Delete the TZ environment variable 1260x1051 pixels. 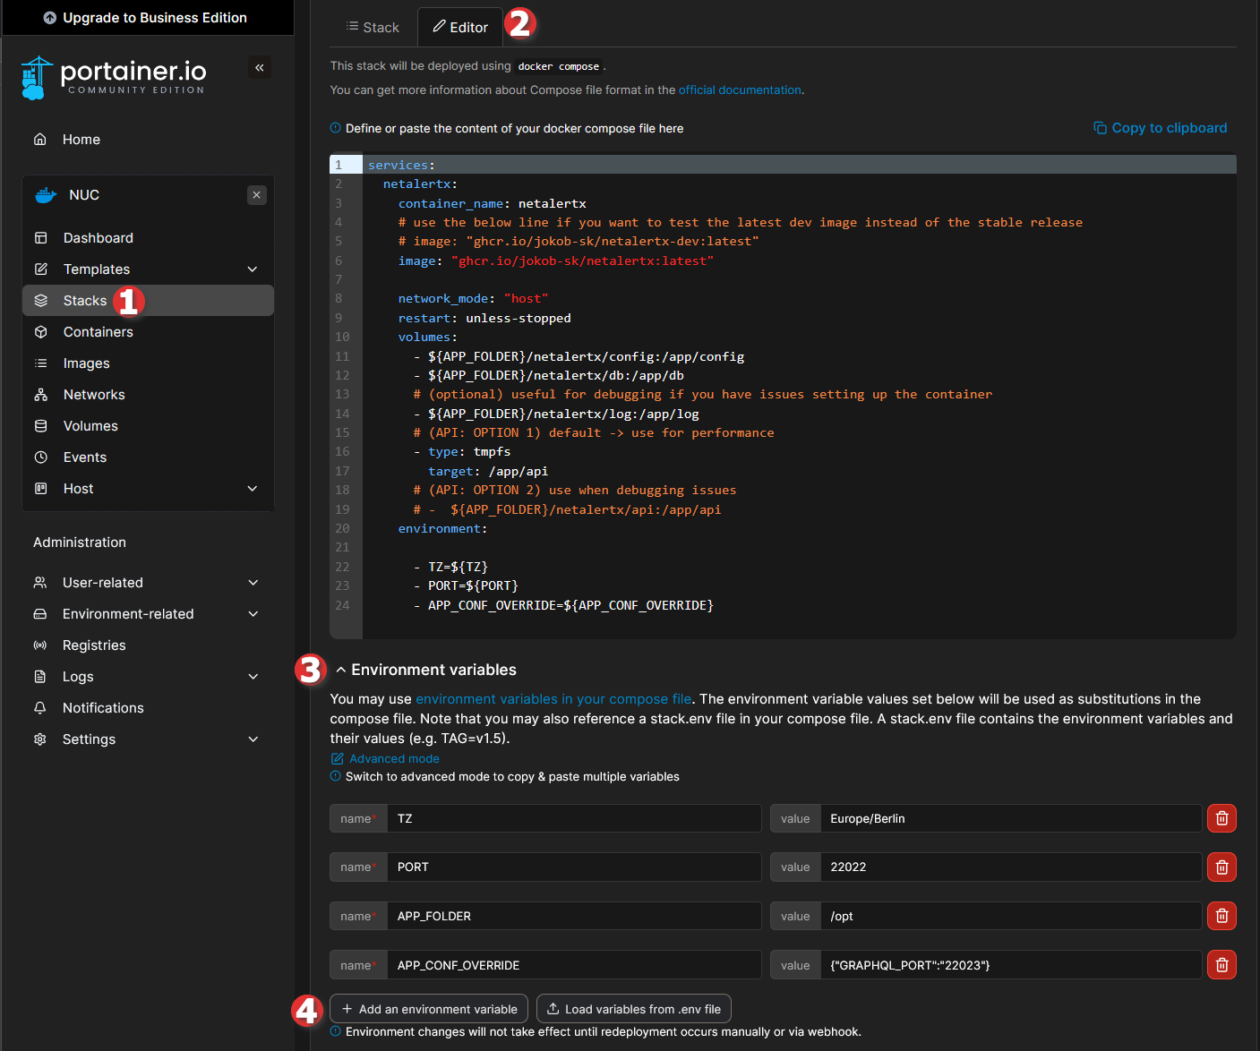point(1221,818)
